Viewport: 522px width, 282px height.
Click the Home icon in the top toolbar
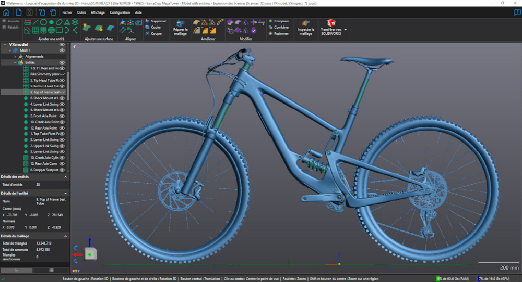click(6, 12)
